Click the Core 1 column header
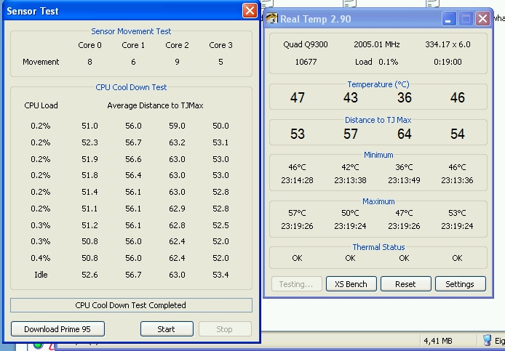Viewport: 505px width, 351px height. click(x=133, y=45)
